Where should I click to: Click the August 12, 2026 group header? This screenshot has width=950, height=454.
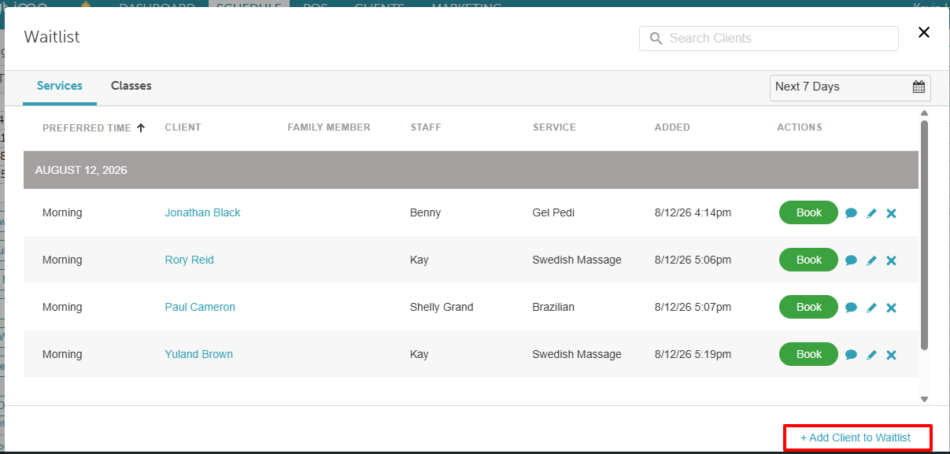click(x=471, y=170)
